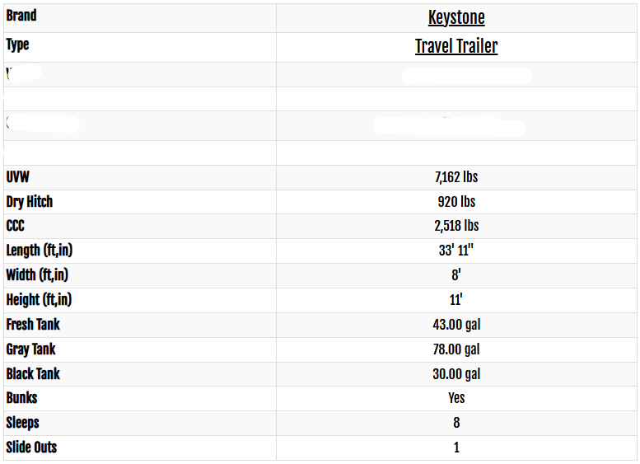Image resolution: width=640 pixels, height=464 pixels.
Task: Select the 43.00 gal value
Action: coord(456,325)
